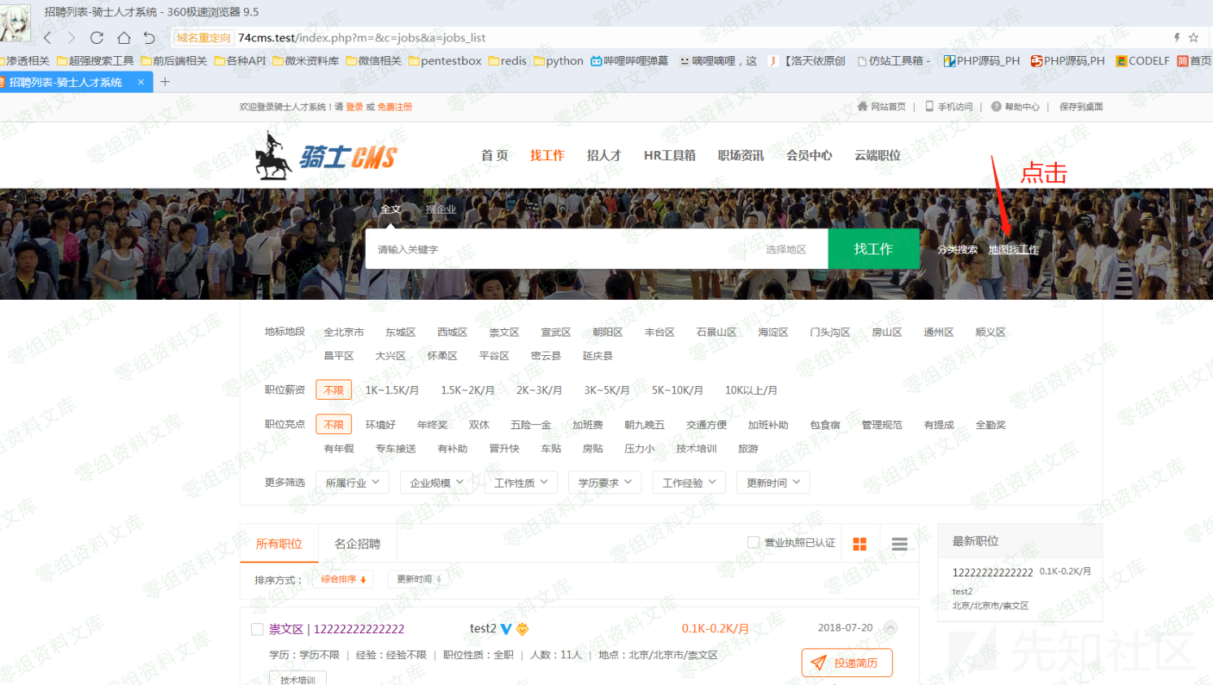Filter highlights by 年终奖

tap(433, 424)
